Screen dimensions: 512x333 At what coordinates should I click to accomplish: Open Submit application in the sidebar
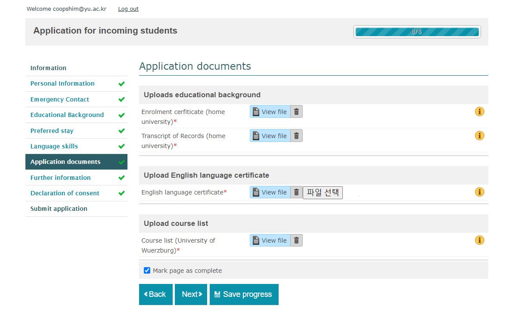[x=59, y=209]
